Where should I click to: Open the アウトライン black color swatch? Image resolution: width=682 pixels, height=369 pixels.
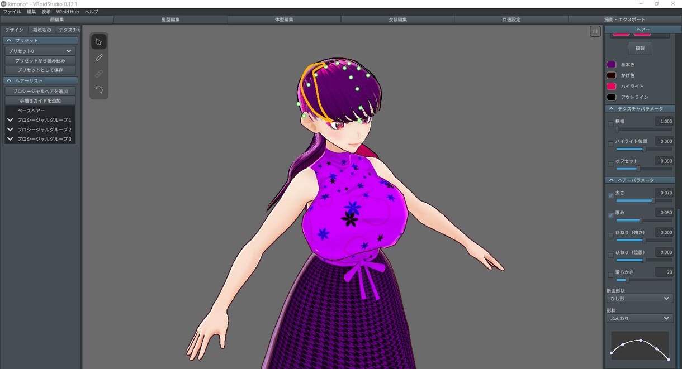point(612,97)
